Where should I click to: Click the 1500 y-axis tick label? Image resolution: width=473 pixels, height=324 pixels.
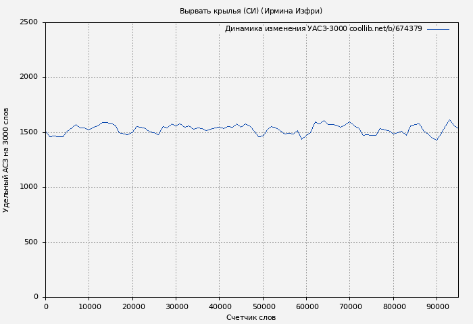[28, 132]
